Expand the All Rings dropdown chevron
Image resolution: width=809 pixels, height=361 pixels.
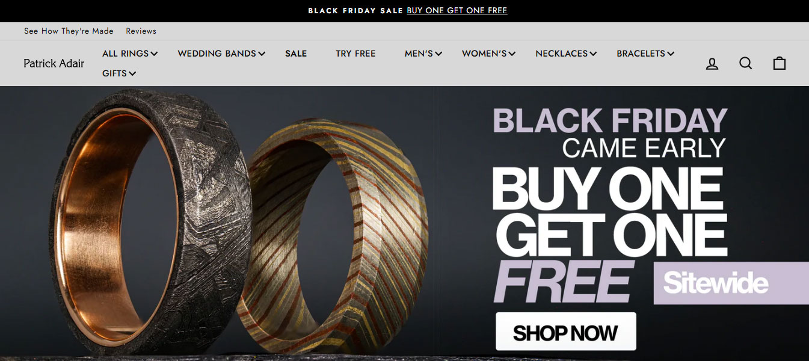point(154,54)
